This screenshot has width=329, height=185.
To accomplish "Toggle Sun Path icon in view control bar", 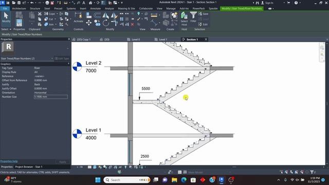I will coord(100,167).
